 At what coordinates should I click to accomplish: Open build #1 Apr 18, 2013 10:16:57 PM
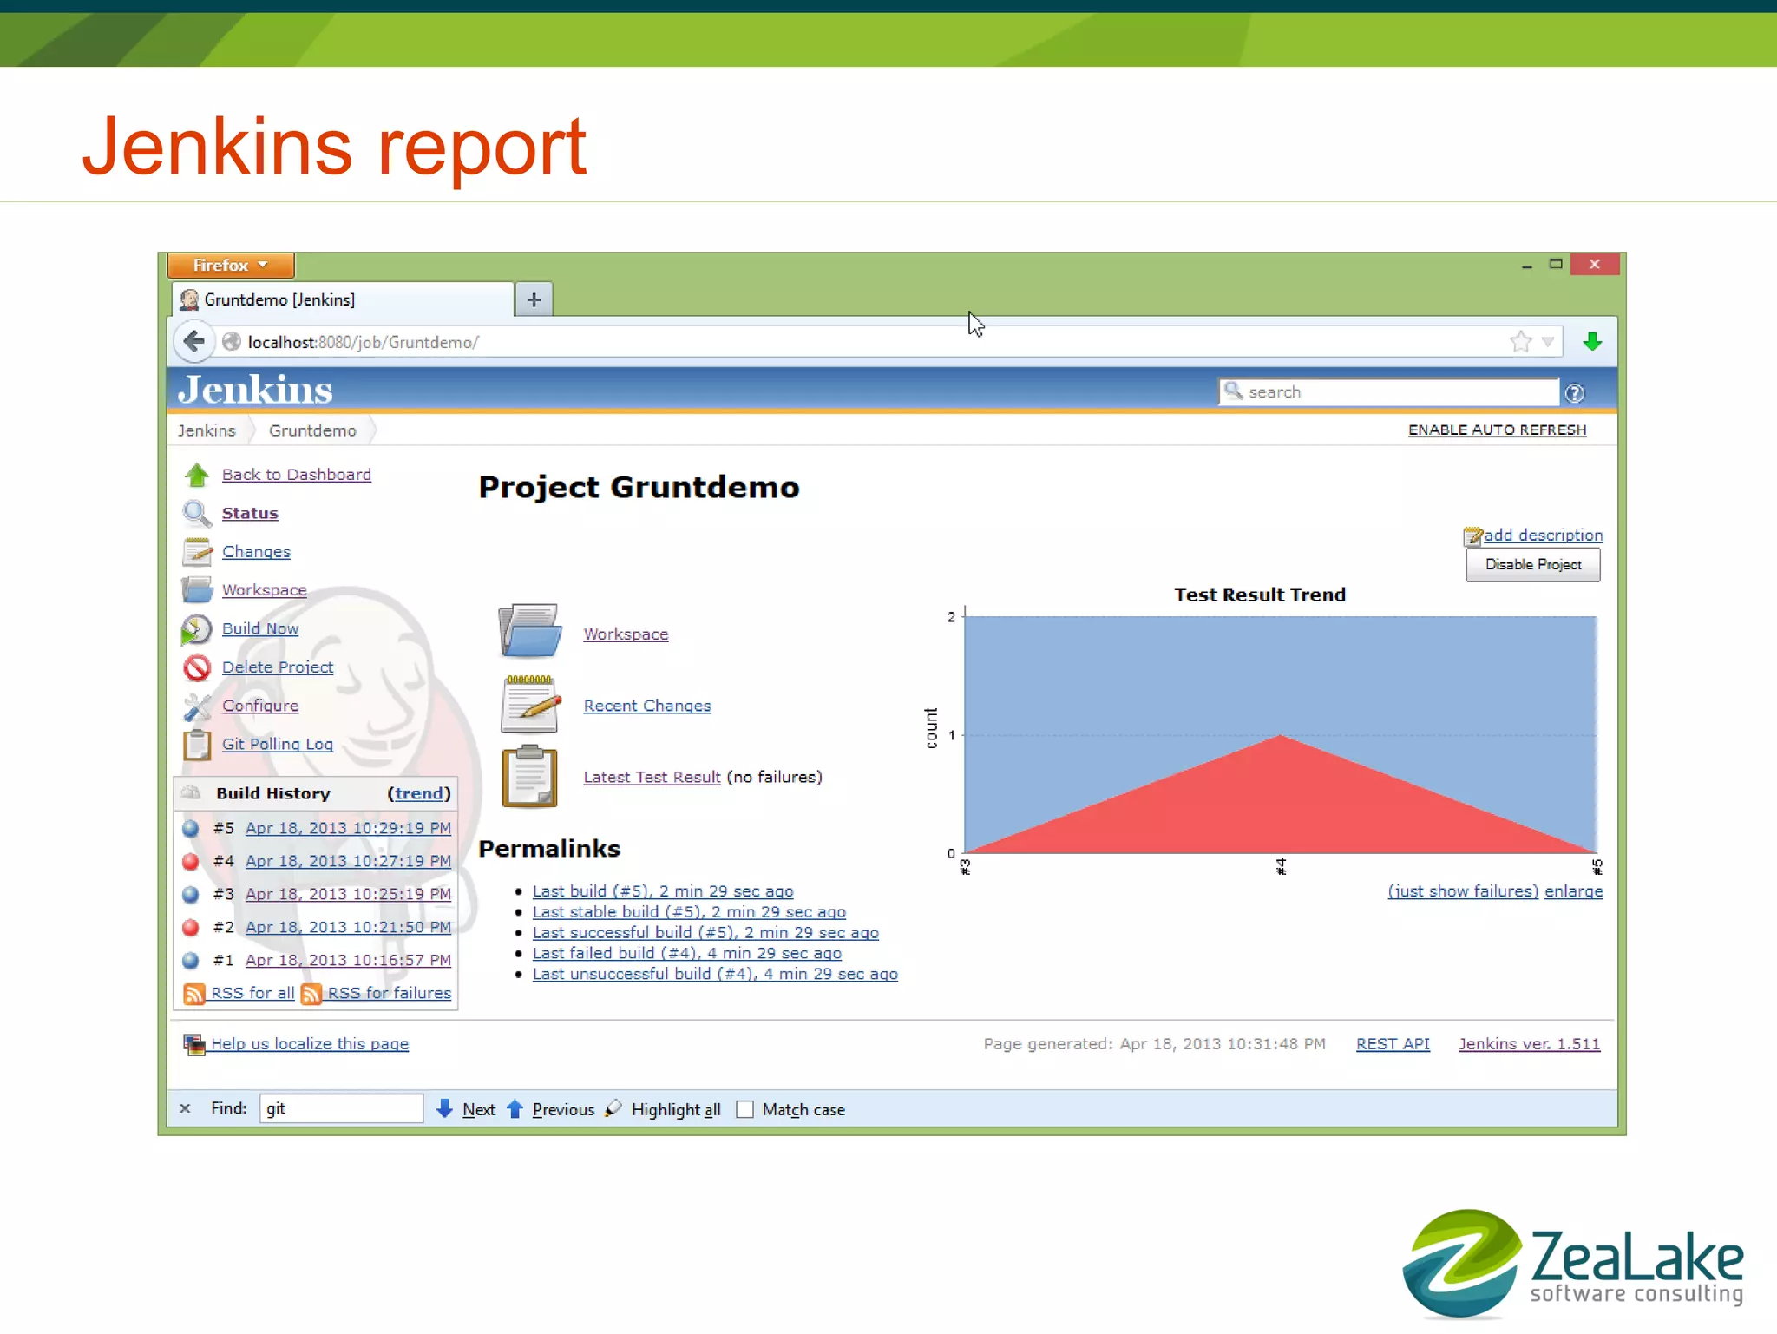(348, 960)
